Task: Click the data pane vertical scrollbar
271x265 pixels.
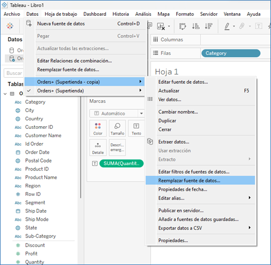Action: pos(81,147)
